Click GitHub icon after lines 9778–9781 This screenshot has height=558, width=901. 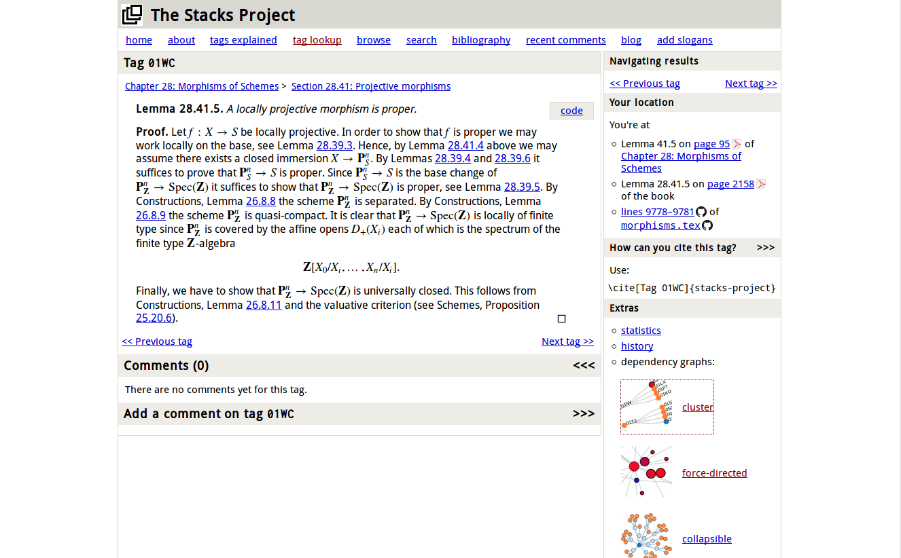[701, 212]
